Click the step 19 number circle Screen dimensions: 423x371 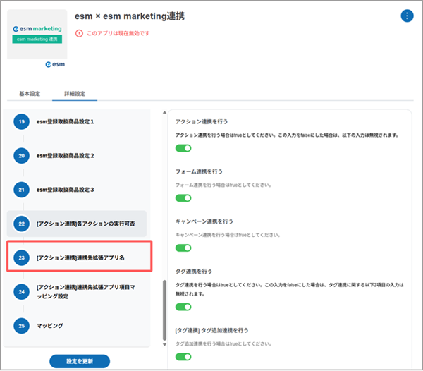[22, 122]
